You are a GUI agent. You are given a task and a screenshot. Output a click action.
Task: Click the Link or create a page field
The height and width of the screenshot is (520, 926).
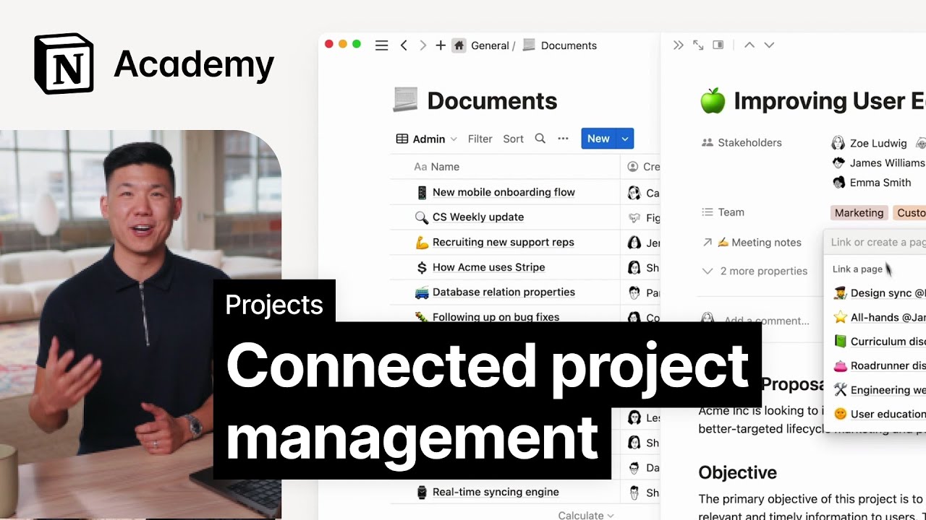[x=877, y=243]
